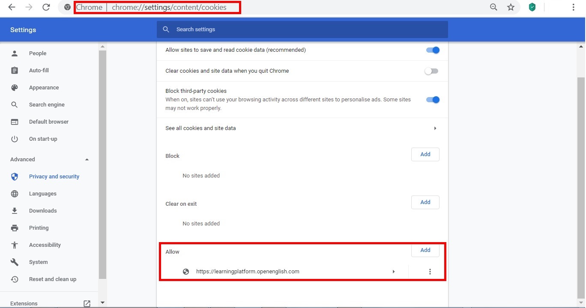Viewport: 586px width, 308px height.
Task: Click the Appearance palette icon
Action: [15, 88]
